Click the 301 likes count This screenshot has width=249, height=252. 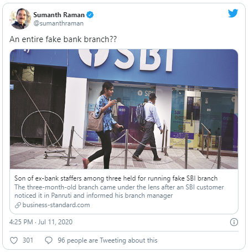[28, 240]
